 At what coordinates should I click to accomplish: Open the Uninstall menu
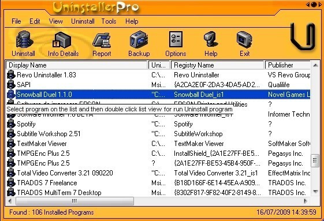83,21
